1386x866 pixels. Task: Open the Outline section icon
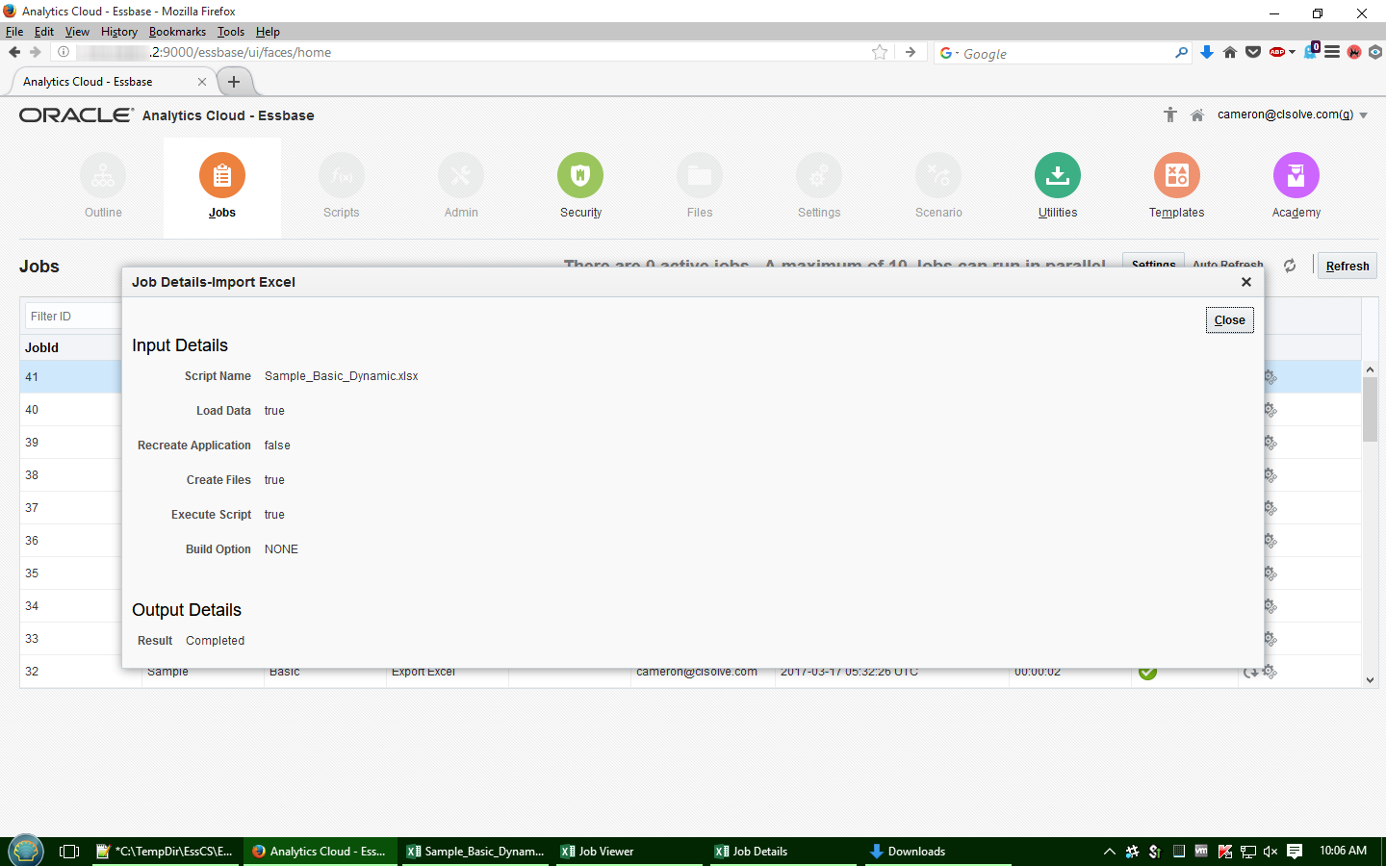click(x=103, y=176)
